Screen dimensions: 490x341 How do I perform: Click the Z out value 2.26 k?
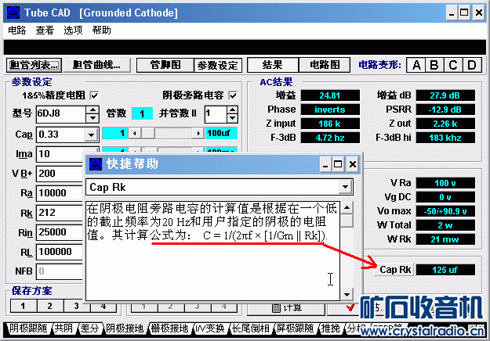click(x=445, y=124)
